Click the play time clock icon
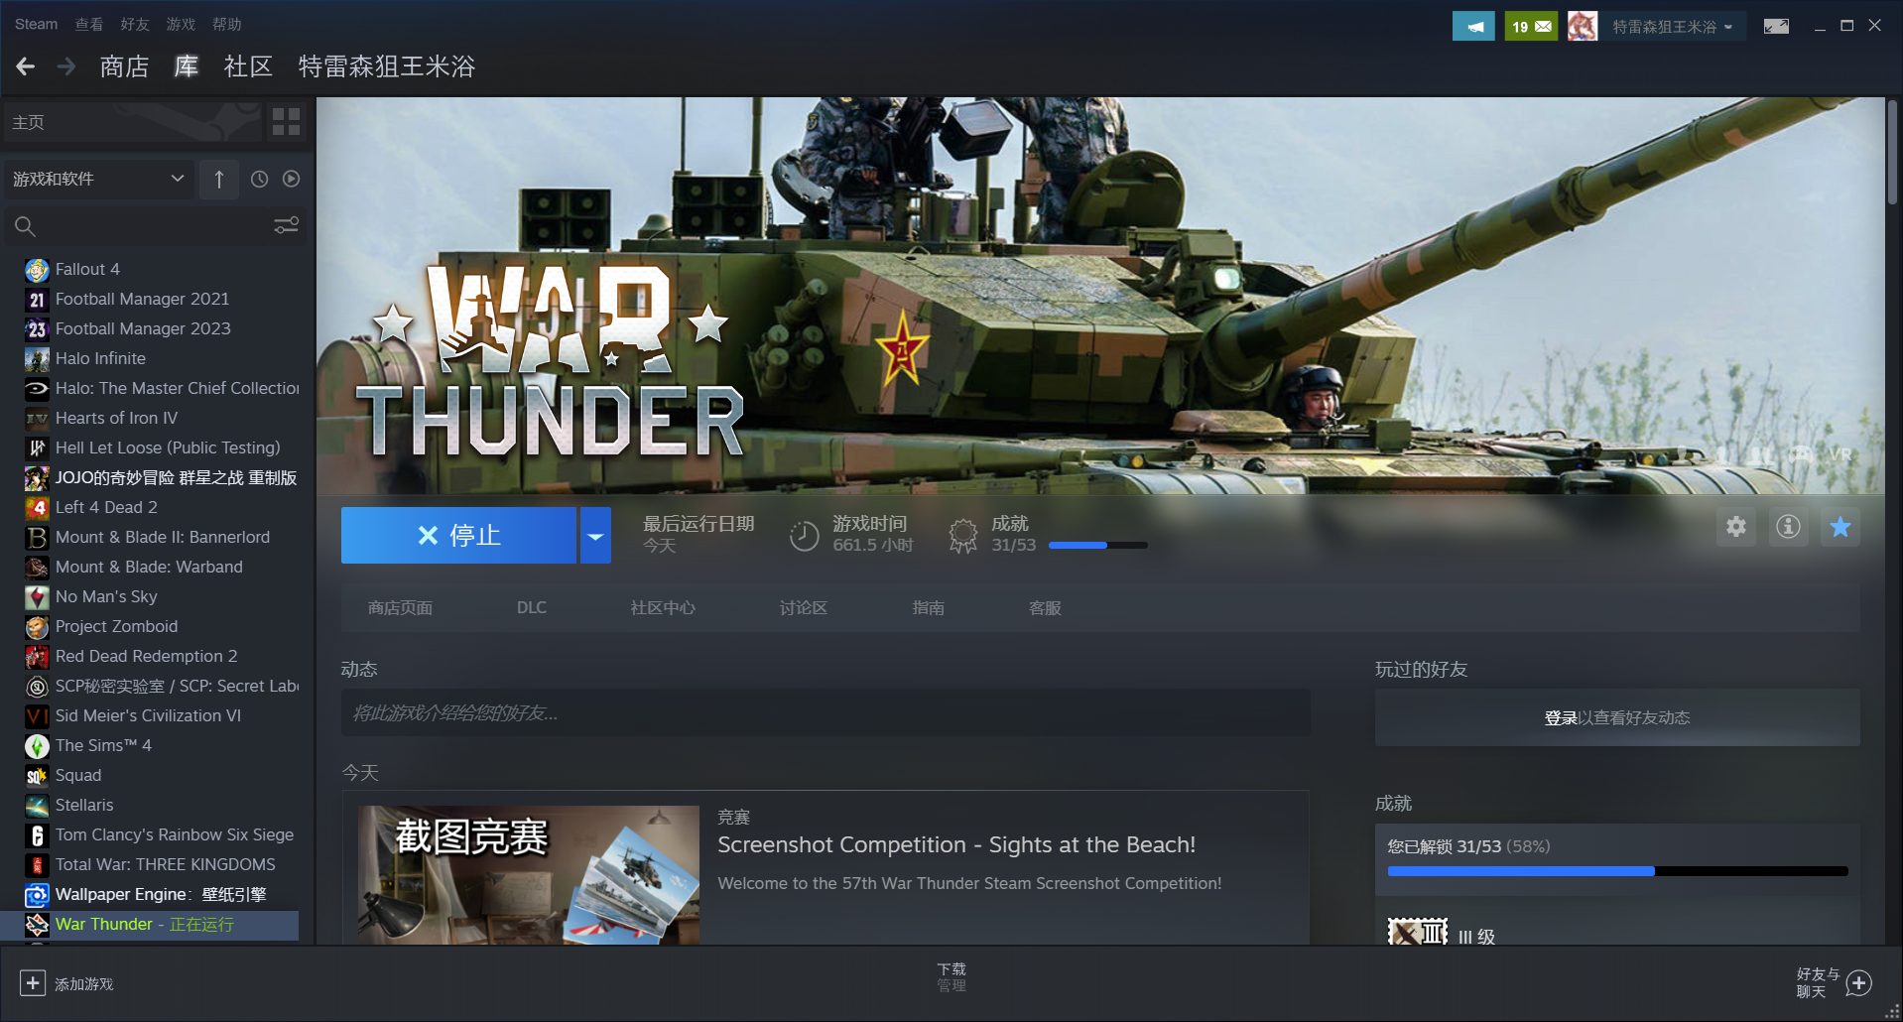Screen dimensions: 1903x1022 click(804, 536)
